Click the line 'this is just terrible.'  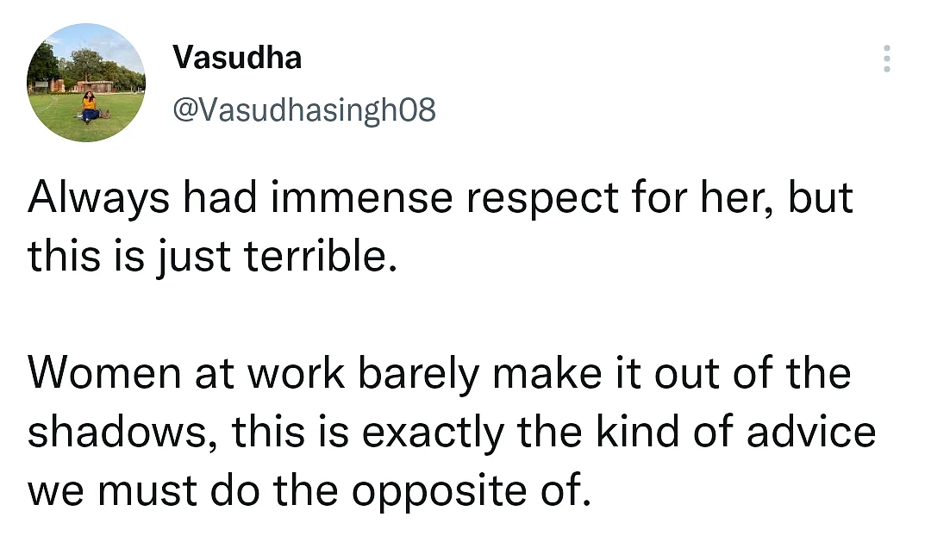click(212, 257)
